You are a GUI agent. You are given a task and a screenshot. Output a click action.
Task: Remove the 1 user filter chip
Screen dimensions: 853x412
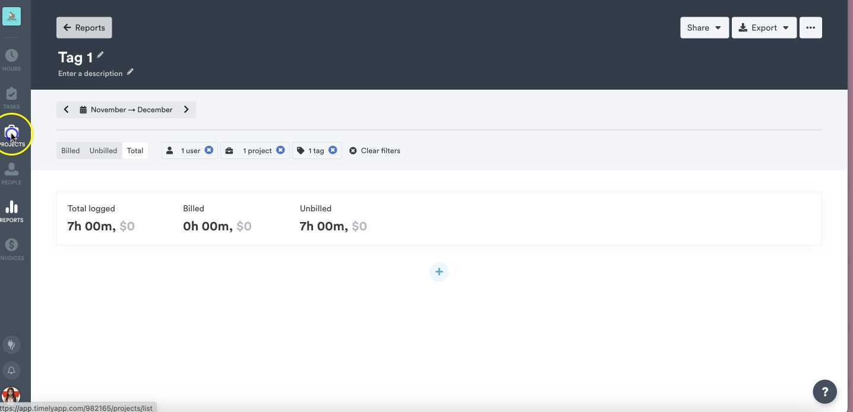[209, 150]
